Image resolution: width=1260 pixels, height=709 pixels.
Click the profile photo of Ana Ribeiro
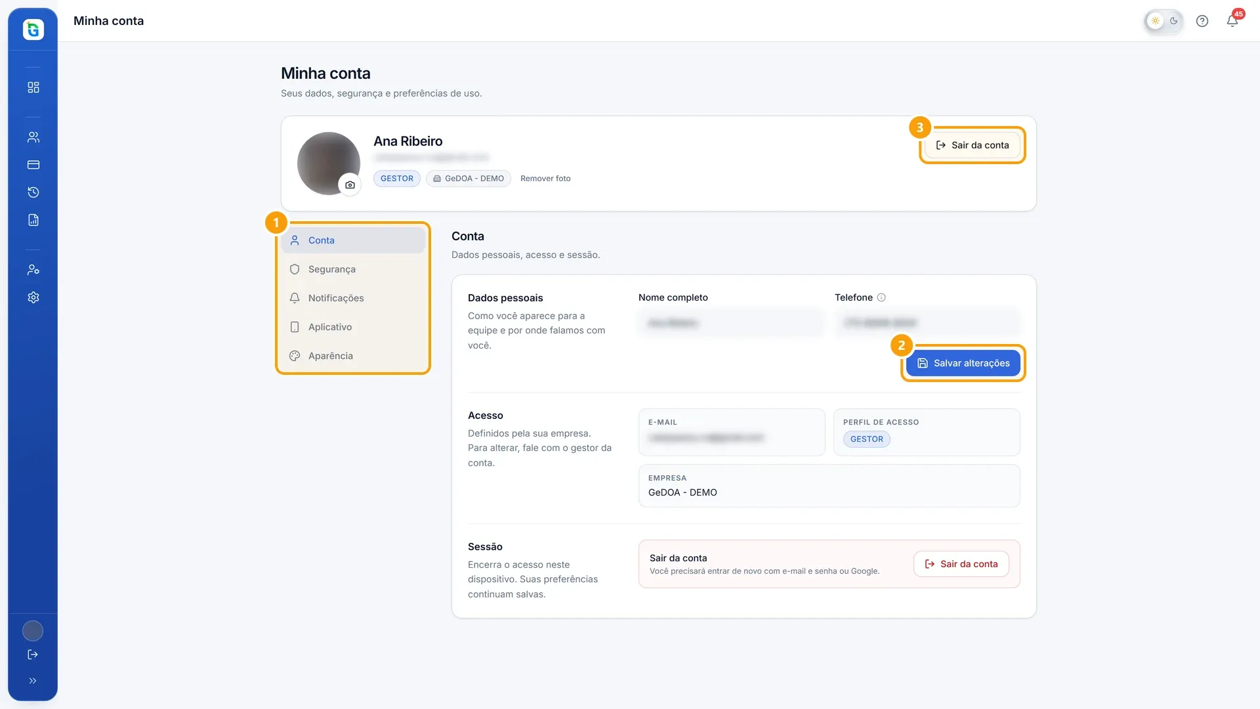pyautogui.click(x=328, y=163)
